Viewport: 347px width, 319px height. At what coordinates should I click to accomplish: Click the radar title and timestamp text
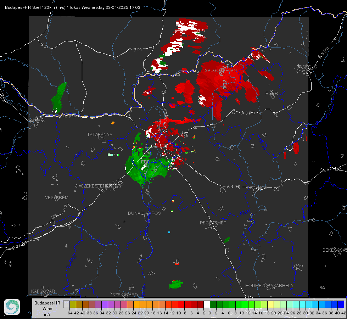point(73,7)
